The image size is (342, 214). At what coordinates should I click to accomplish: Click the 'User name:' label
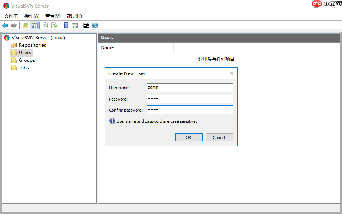click(119, 88)
